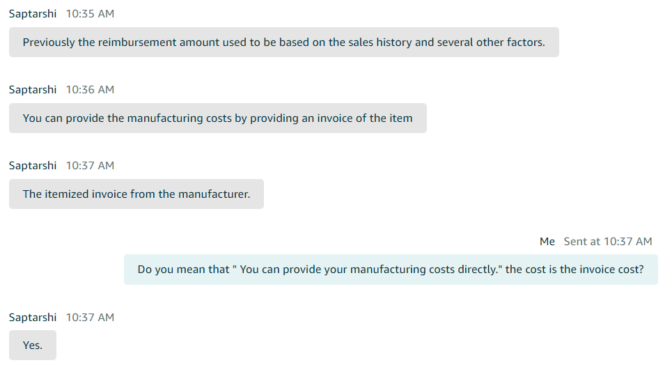The width and height of the screenshot is (672, 365).
Task: Click Saptarshi's name above itemized invoice message
Action: (33, 166)
